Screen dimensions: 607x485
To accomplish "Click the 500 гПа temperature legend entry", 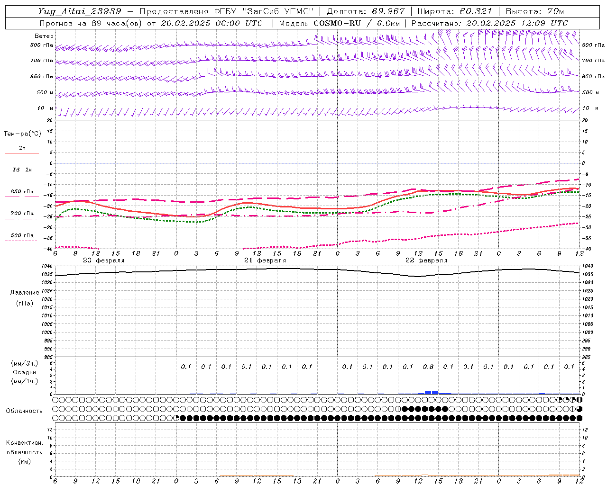I will click(x=22, y=235).
